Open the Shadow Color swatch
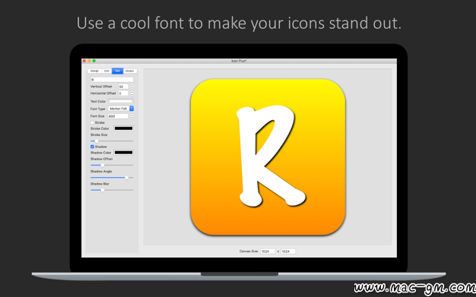This screenshot has height=297, width=476. [123, 153]
